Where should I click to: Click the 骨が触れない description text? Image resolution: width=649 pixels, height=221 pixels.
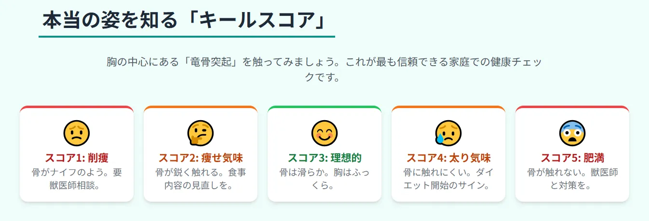[572, 179]
